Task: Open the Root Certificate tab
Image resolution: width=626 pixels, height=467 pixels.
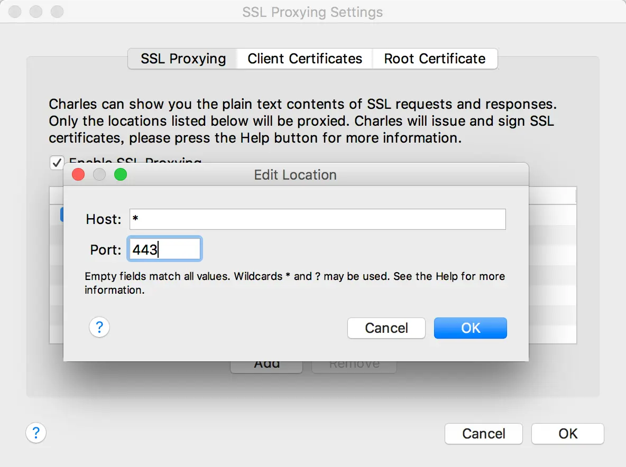Action: [x=435, y=59]
